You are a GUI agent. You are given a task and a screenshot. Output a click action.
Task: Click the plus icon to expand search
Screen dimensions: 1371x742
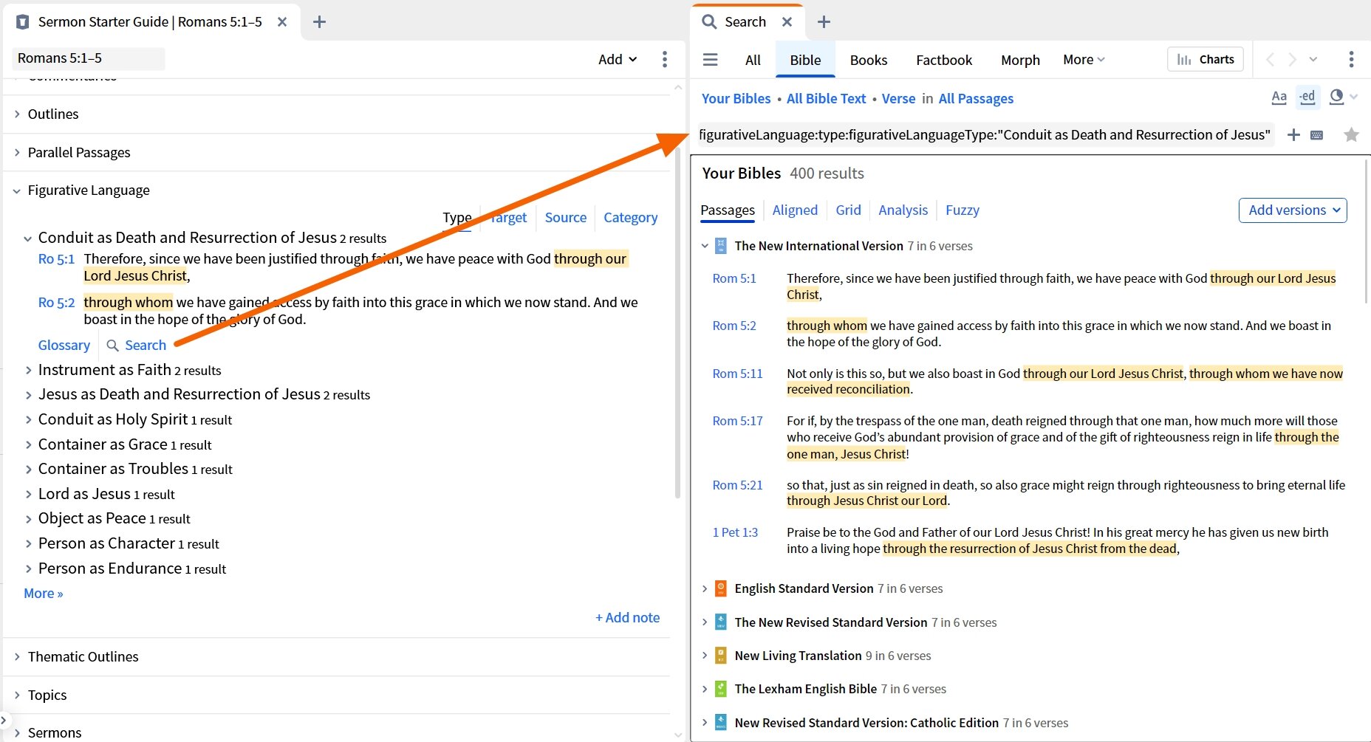(x=1293, y=134)
